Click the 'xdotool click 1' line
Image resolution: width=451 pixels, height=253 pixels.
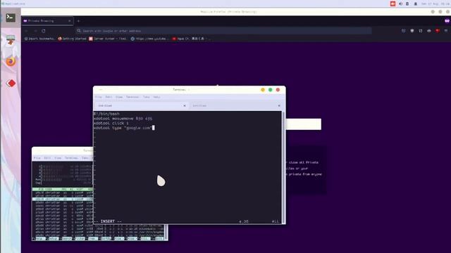111,123
